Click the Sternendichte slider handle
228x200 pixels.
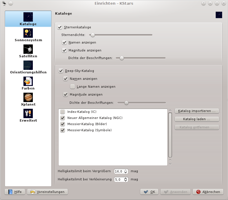pos(93,35)
